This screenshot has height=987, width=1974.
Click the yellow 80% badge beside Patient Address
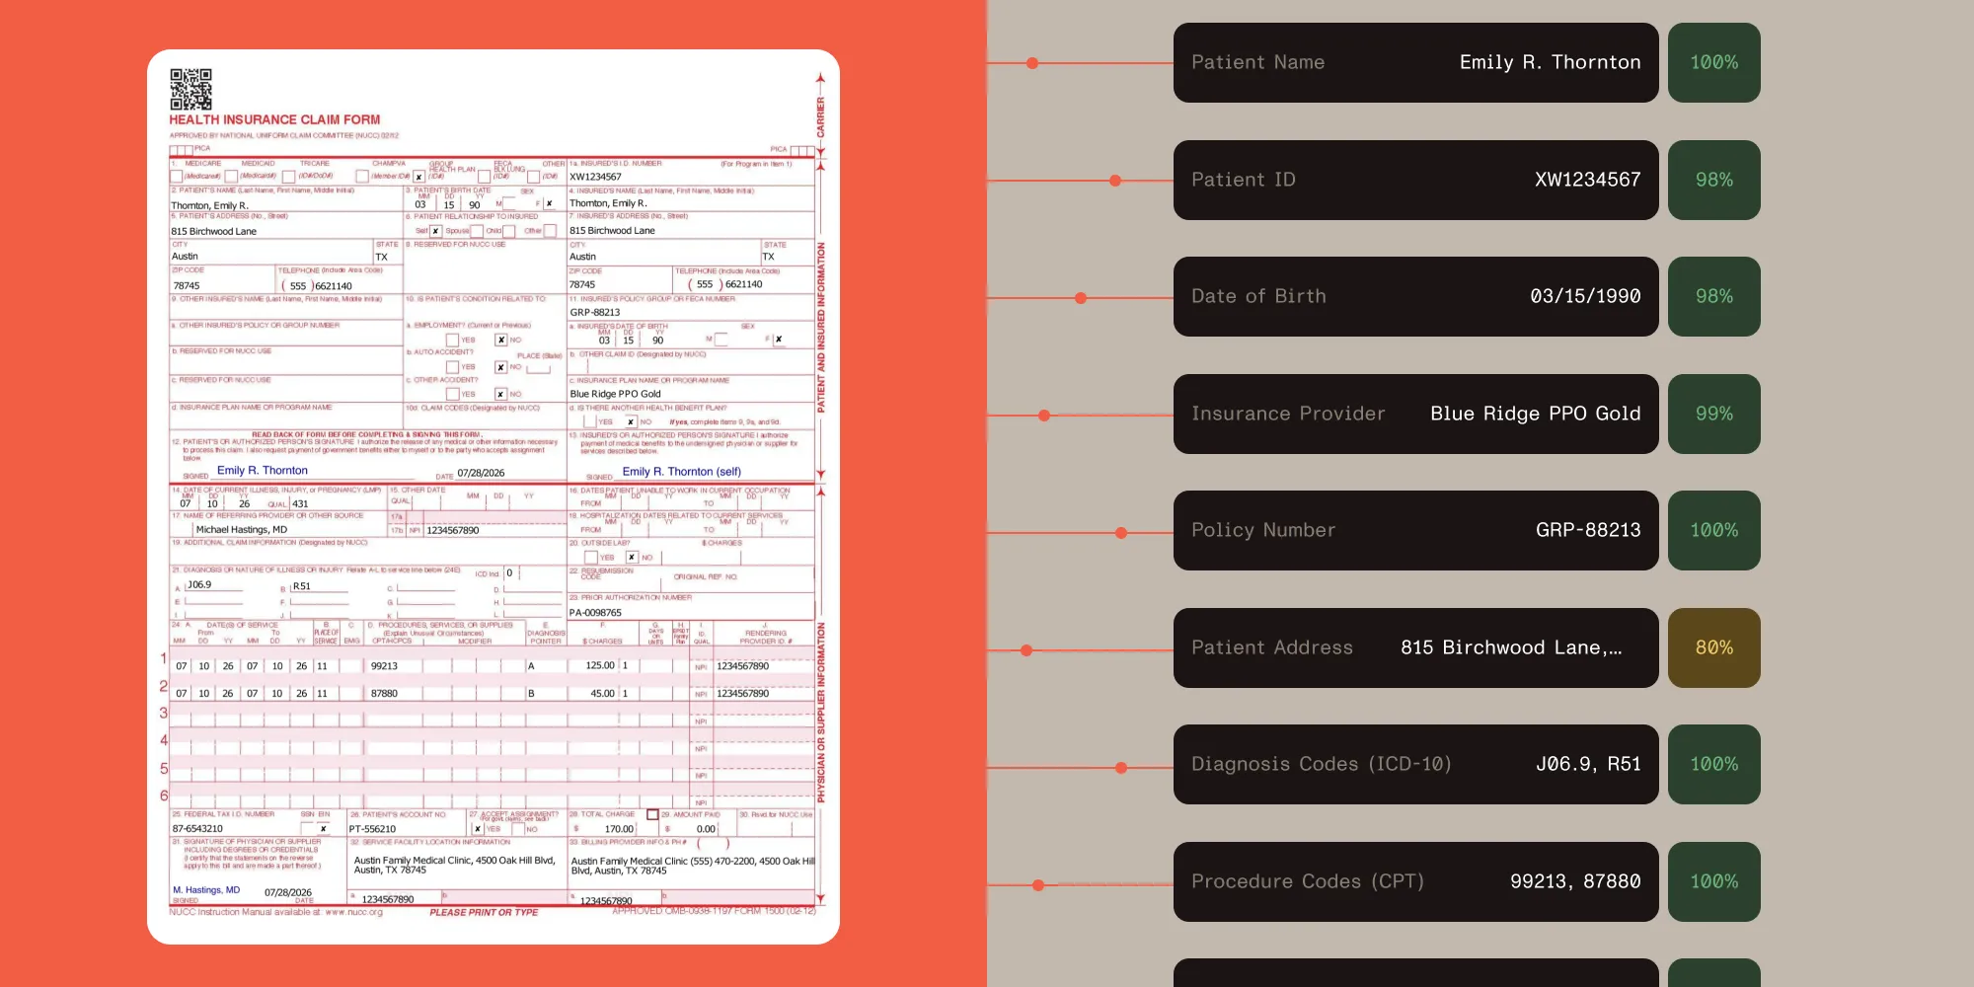[1713, 647]
